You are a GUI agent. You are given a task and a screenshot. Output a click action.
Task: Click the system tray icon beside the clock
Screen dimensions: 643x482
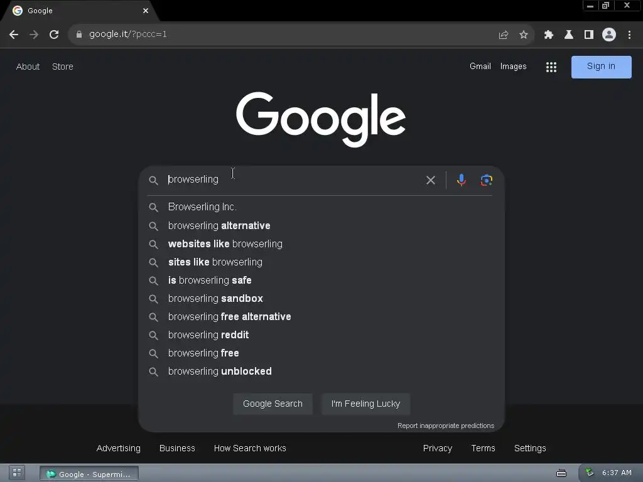pyautogui.click(x=589, y=473)
